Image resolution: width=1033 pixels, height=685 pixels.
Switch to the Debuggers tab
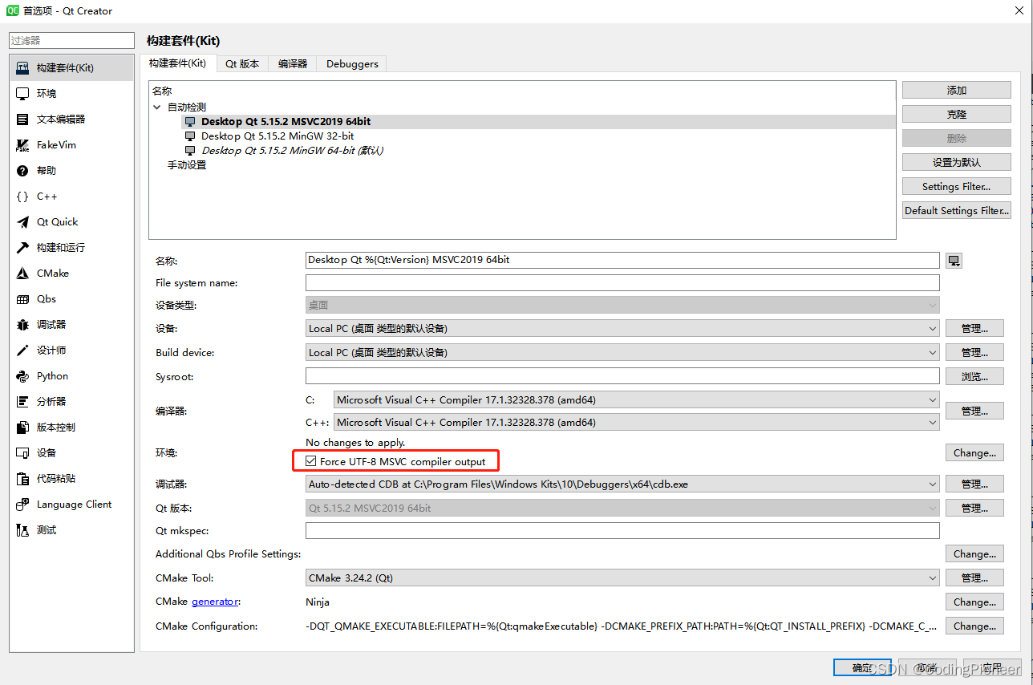coord(352,64)
